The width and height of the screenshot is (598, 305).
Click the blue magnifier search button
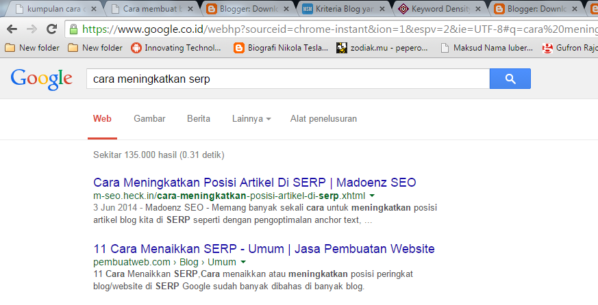(510, 79)
